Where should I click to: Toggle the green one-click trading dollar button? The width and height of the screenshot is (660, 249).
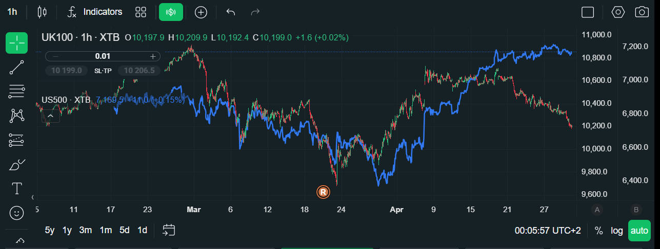point(171,12)
